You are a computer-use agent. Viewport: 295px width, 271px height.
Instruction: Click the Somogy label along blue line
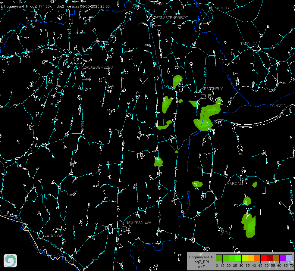(188, 198)
